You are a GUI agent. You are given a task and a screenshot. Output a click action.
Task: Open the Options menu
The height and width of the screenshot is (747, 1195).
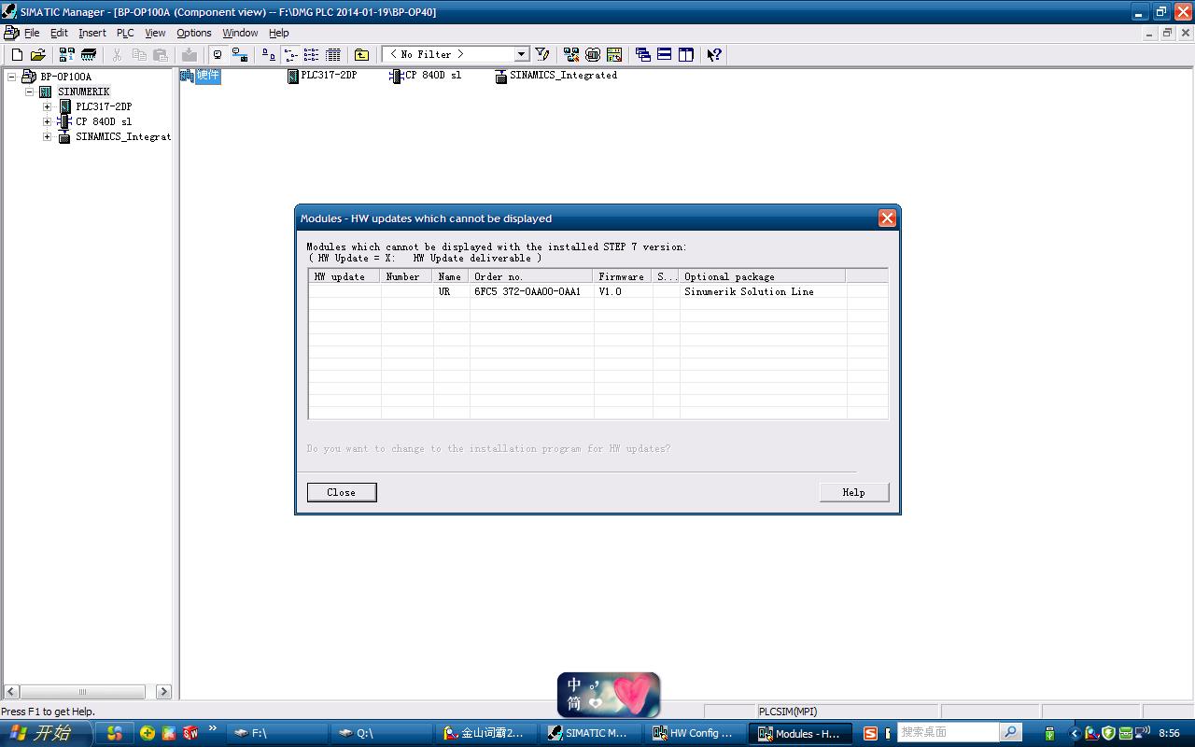pyautogui.click(x=194, y=33)
